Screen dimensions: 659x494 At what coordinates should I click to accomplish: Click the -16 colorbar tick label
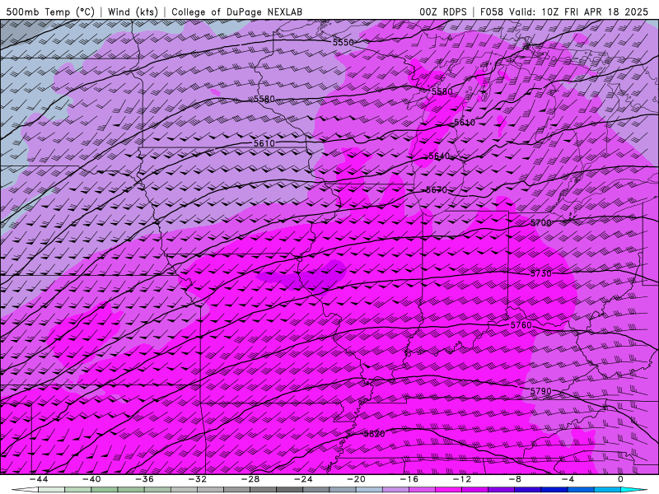point(409,479)
